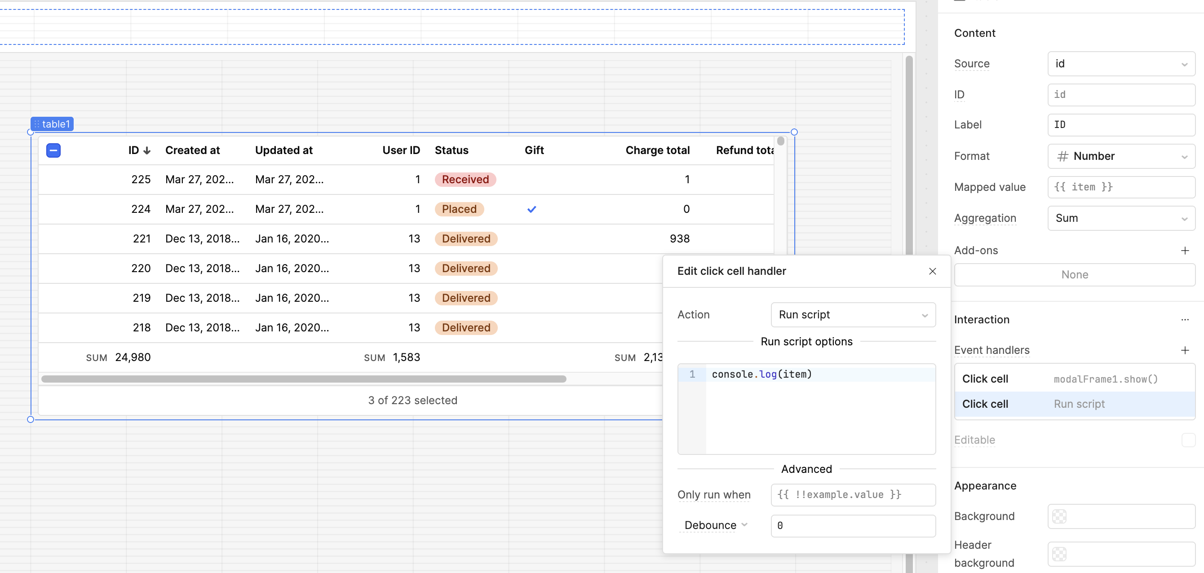This screenshot has width=1204, height=573.
Task: Toggle the table header select-all checkbox
Action: 53,150
